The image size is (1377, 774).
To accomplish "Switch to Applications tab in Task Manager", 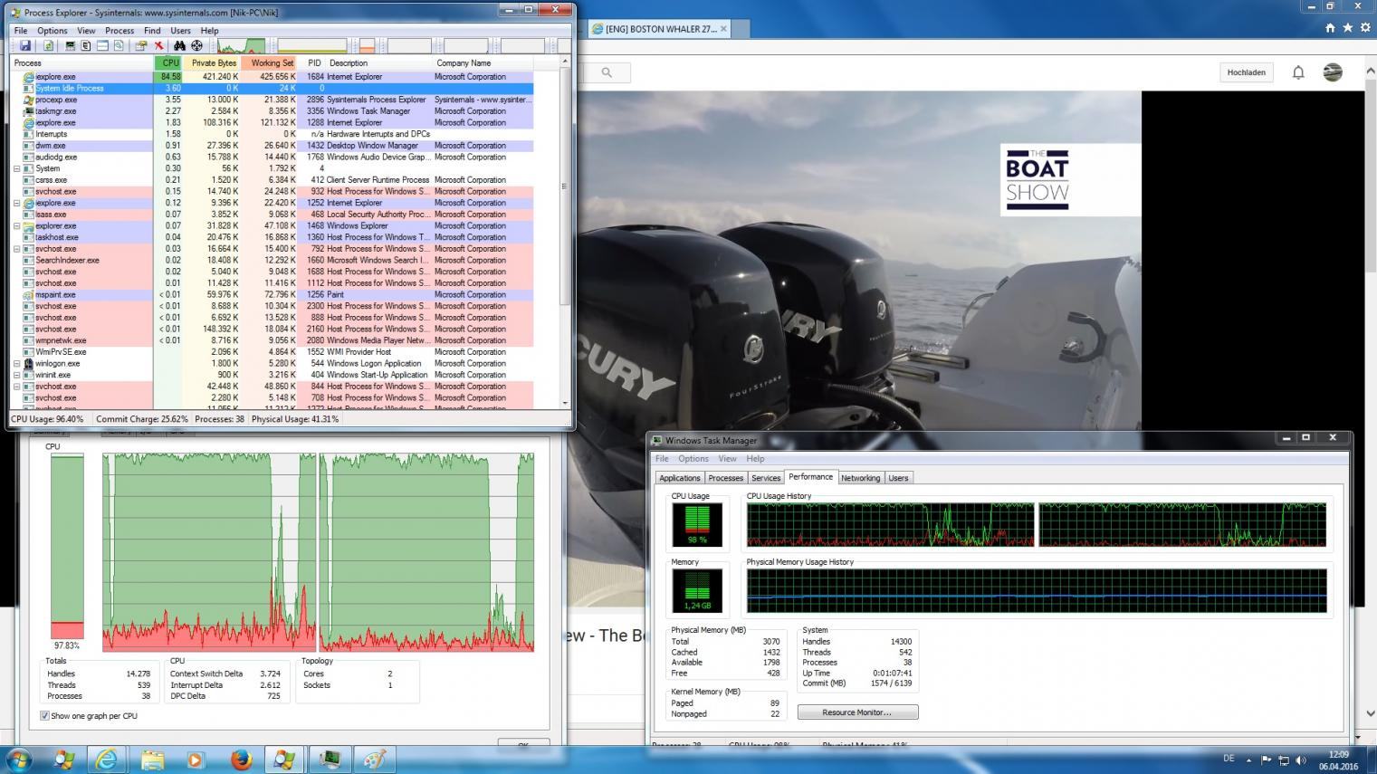I will [680, 478].
